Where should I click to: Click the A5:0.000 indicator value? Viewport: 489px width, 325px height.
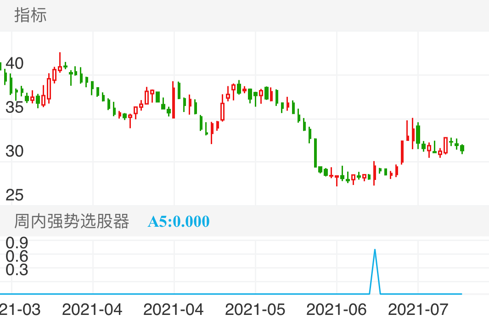[179, 222]
